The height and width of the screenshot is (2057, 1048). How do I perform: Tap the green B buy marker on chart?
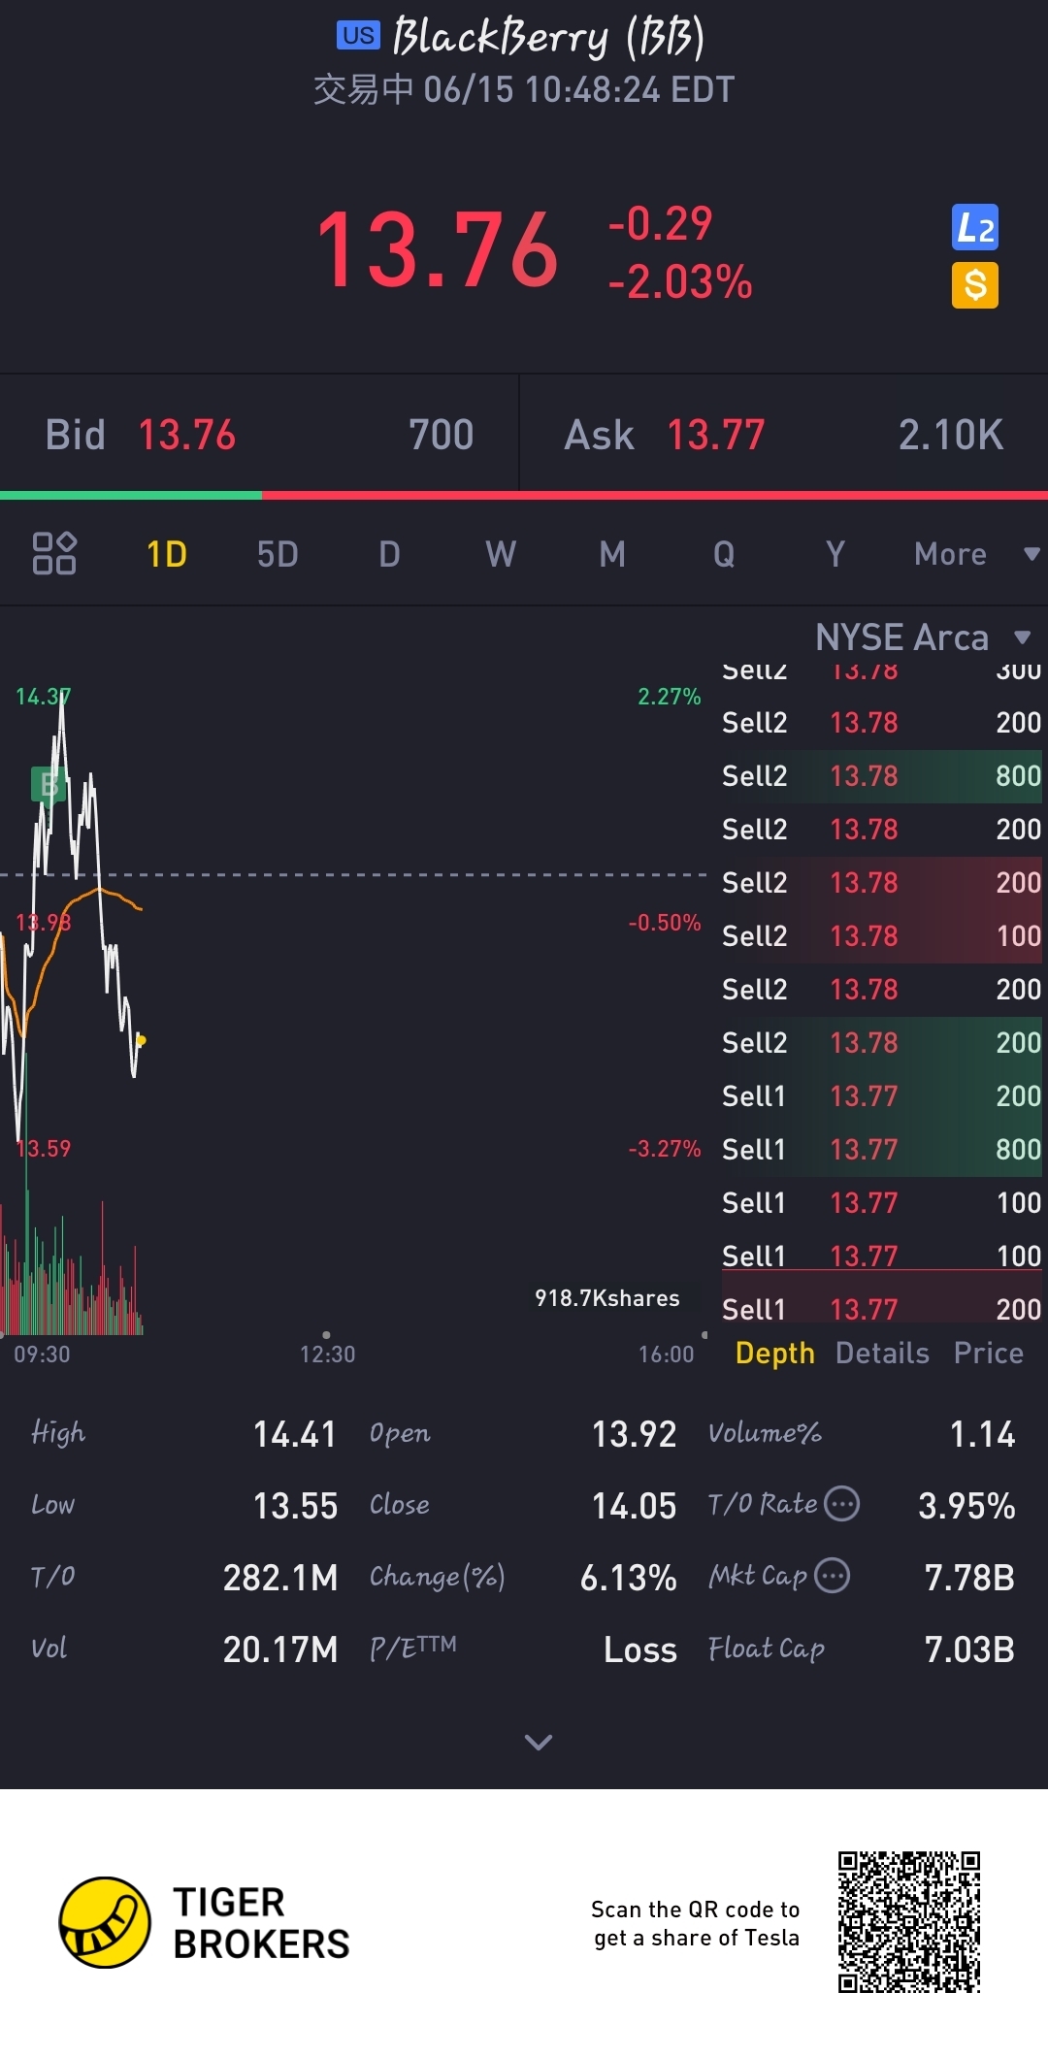48,784
